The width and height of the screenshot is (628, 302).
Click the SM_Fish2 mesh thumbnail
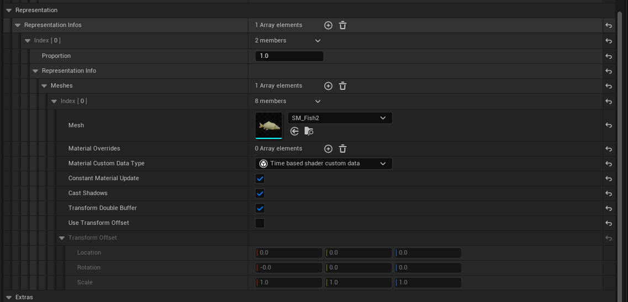[x=269, y=126]
